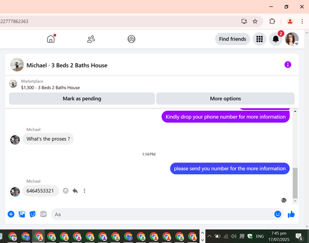
Task: Open the browser Extensions puzzle icon
Action: pyautogui.click(x=272, y=21)
